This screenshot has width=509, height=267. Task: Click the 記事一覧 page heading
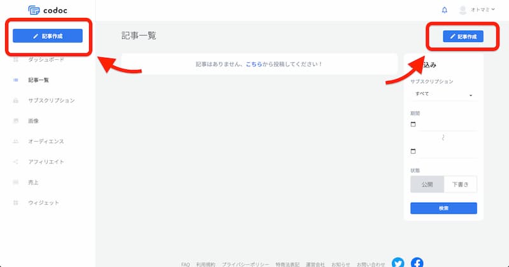139,36
